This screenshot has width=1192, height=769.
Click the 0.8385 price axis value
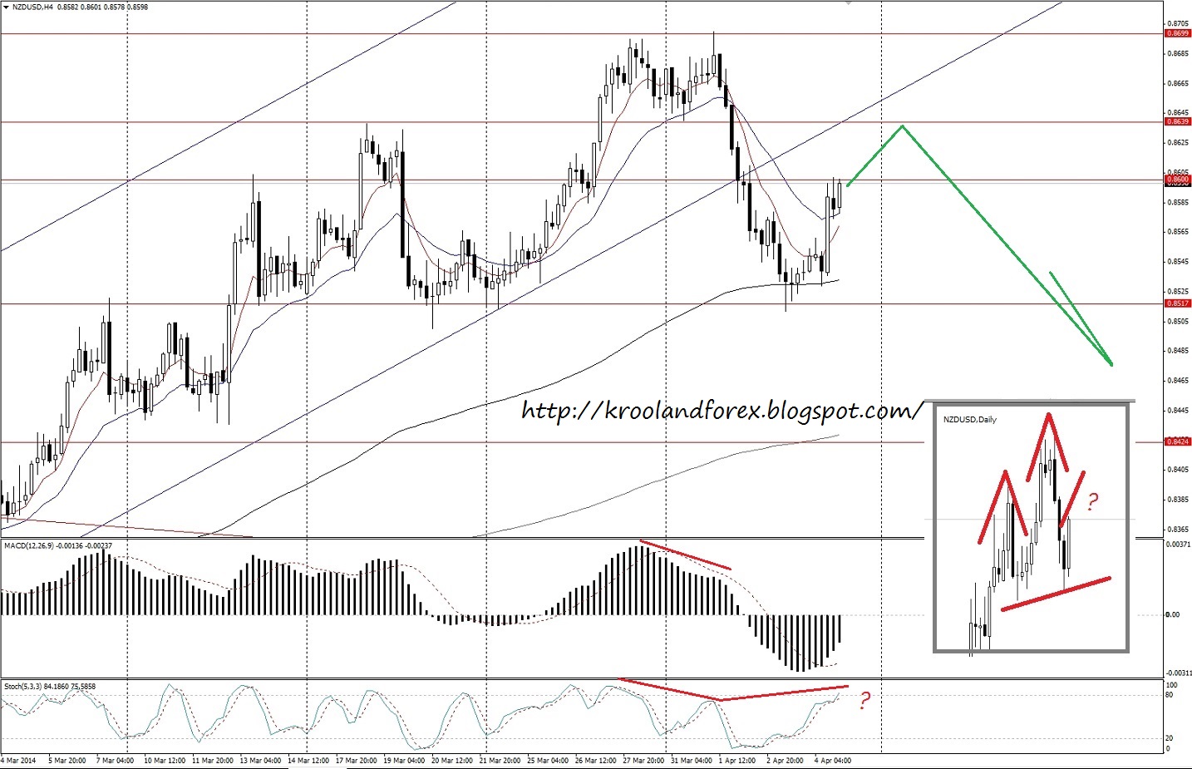tap(1178, 499)
